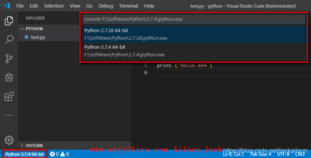Click the interpreter search input field

194,19
